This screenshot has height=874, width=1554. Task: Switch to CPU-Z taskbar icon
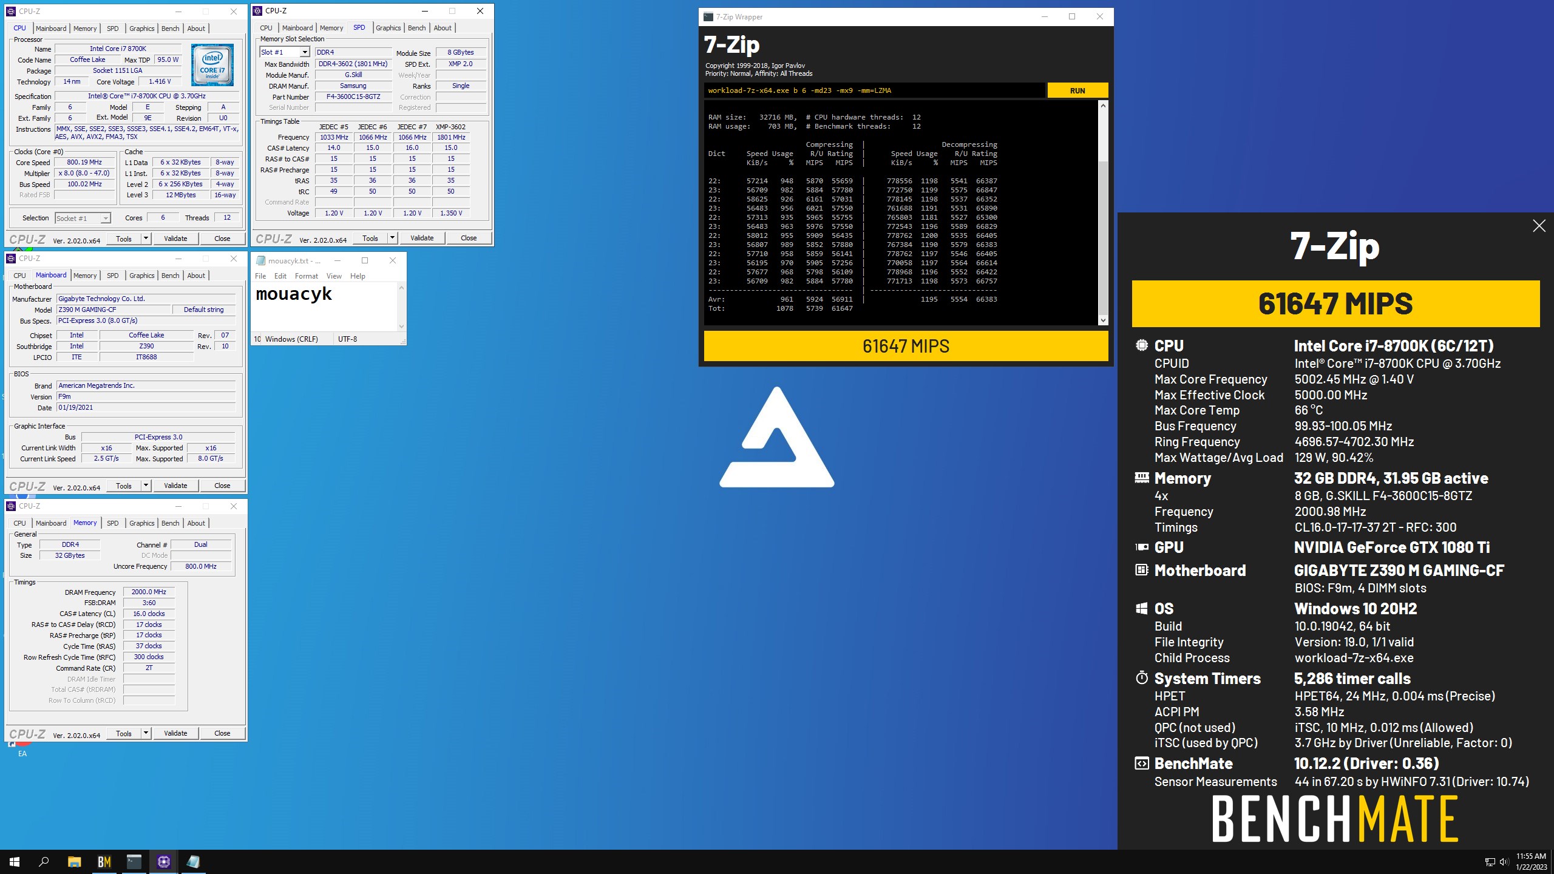click(163, 861)
